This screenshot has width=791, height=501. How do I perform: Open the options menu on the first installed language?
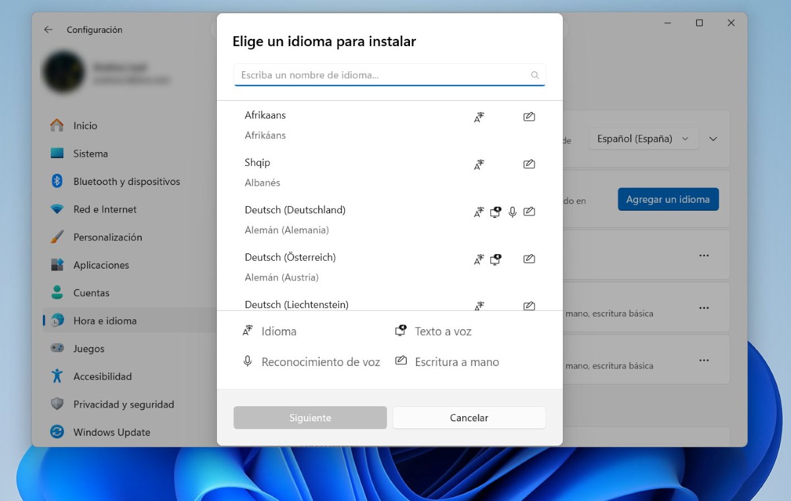703,255
